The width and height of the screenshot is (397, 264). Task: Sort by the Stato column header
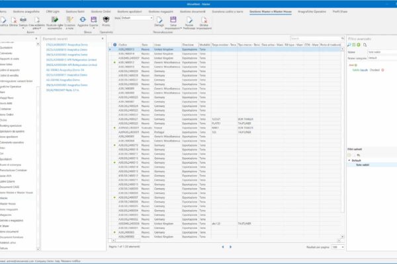(147, 45)
